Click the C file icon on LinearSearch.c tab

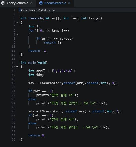[x=41, y=3]
